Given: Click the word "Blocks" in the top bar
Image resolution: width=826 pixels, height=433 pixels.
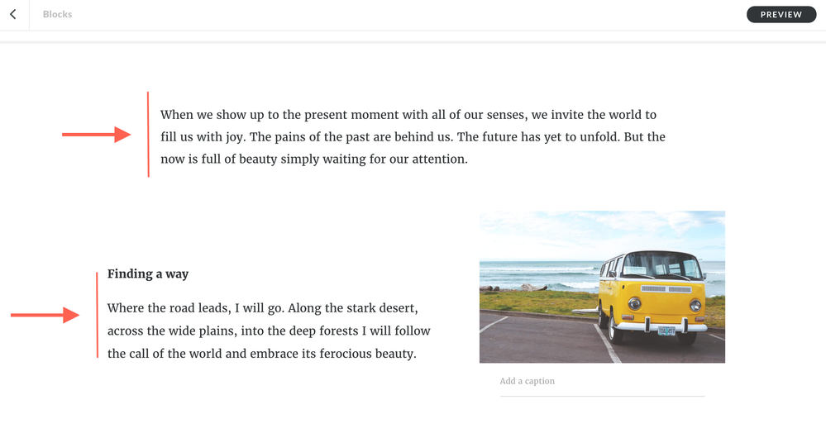Looking at the screenshot, I should [x=57, y=15].
